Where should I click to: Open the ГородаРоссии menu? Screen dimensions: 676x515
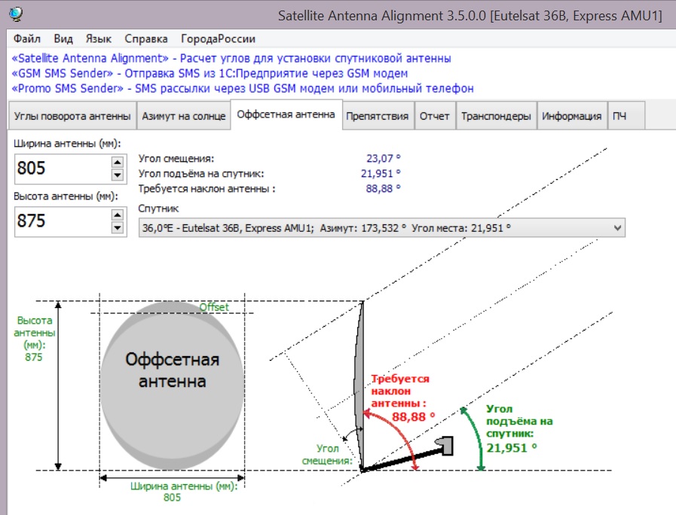pos(218,39)
